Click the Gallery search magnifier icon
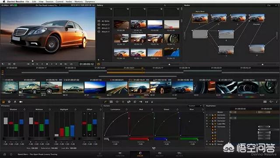280x158 pixels. click(165, 5)
